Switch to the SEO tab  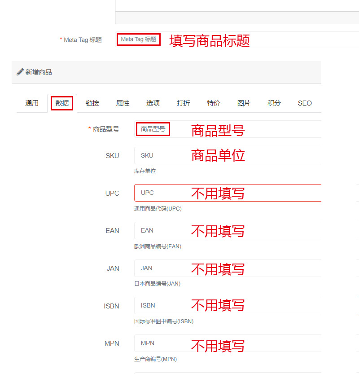[x=305, y=103]
